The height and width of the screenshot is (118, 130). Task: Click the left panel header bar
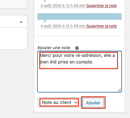pos(13,22)
